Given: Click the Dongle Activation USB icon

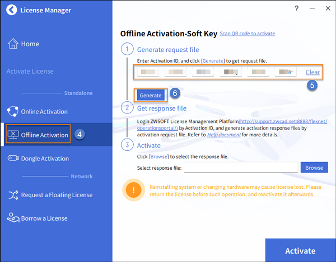Looking at the screenshot, I should (x=13, y=158).
